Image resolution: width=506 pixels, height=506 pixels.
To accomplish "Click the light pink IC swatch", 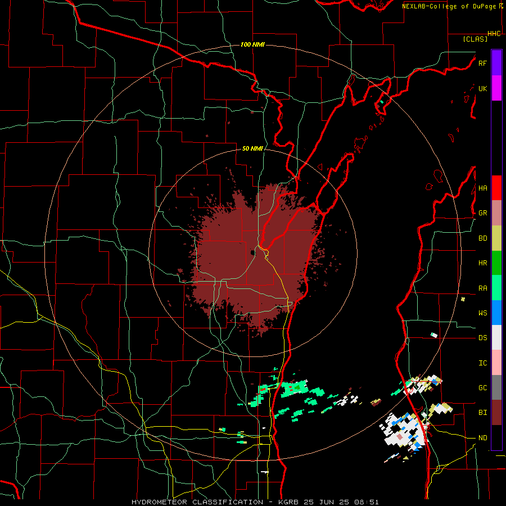I will pyautogui.click(x=496, y=363).
